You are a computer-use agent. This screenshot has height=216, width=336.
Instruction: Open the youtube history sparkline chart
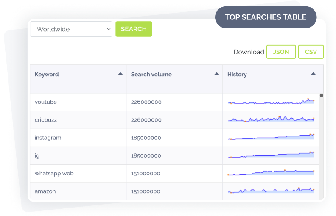tap(271, 101)
